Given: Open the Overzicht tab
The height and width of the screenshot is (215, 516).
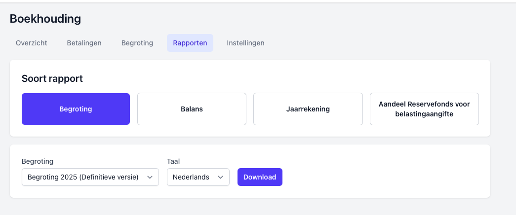Looking at the screenshot, I should [32, 43].
